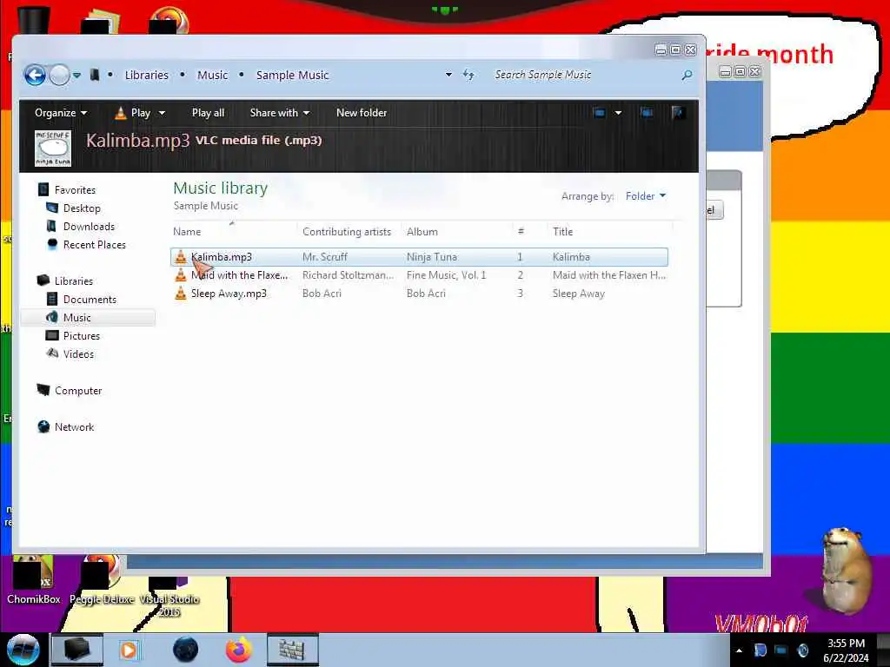
Task: Open Downloads in the Favorites list
Action: pyautogui.click(x=90, y=227)
